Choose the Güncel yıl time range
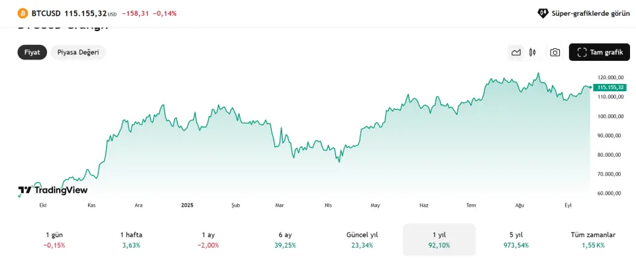Screen dimensions: 636x263 362,239
